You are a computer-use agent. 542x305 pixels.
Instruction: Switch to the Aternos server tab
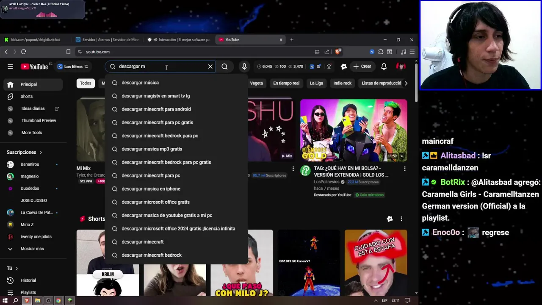click(107, 39)
